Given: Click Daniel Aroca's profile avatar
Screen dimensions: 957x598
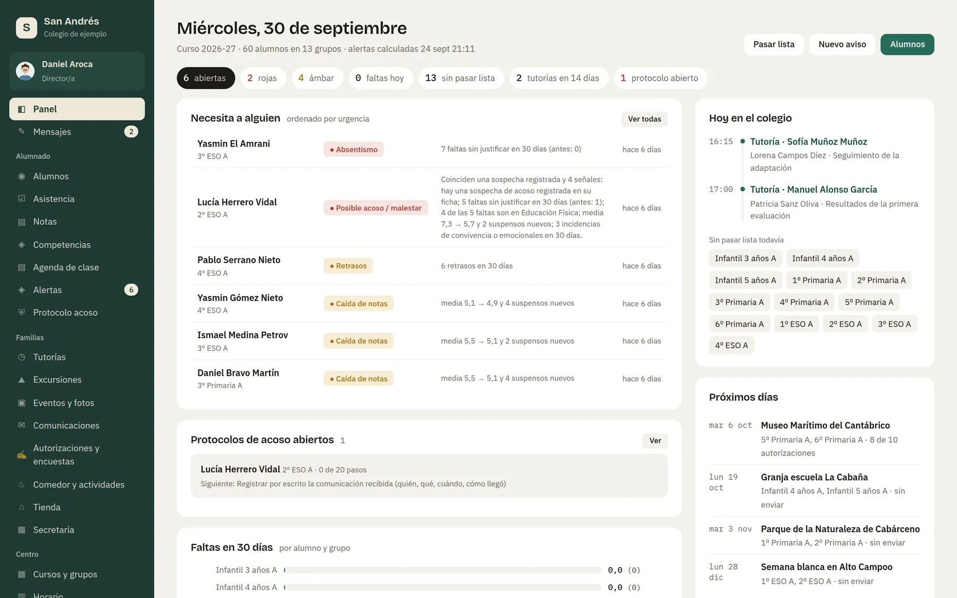Looking at the screenshot, I should tap(25, 71).
